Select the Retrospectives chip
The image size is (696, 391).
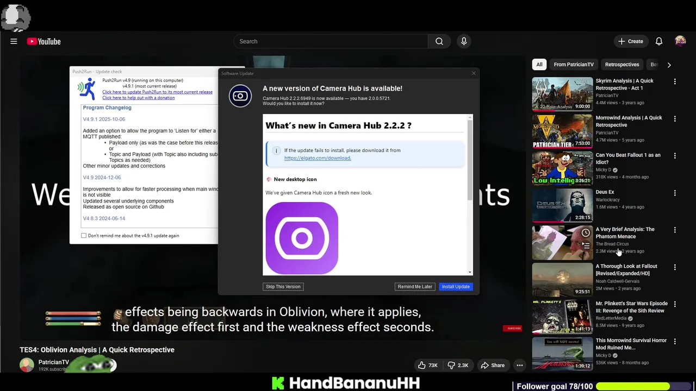click(x=622, y=65)
